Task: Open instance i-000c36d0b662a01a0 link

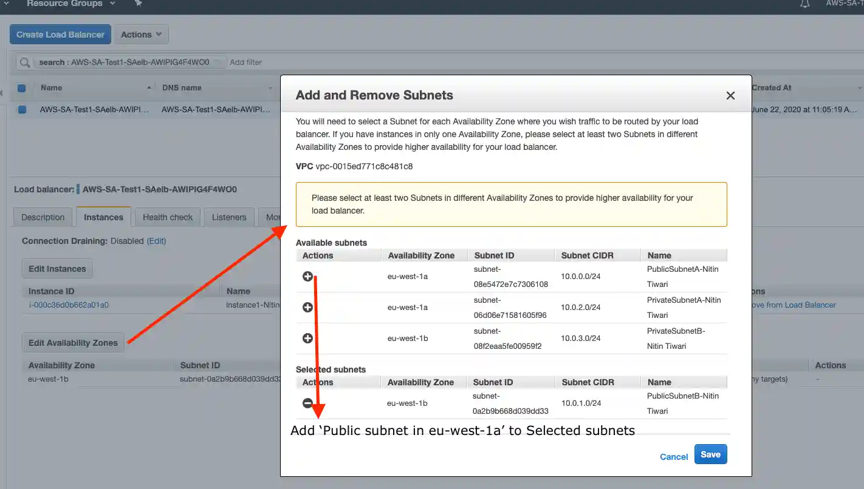Action: (69, 305)
